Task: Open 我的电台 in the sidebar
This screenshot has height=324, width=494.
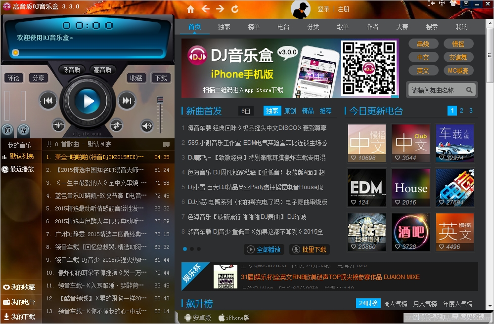Action: 19,302
